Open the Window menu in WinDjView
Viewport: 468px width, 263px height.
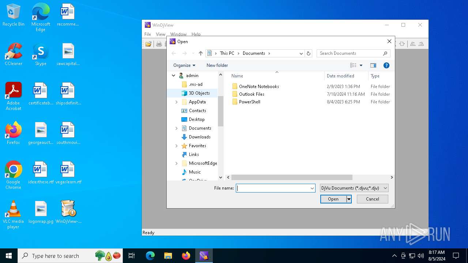coord(178,34)
